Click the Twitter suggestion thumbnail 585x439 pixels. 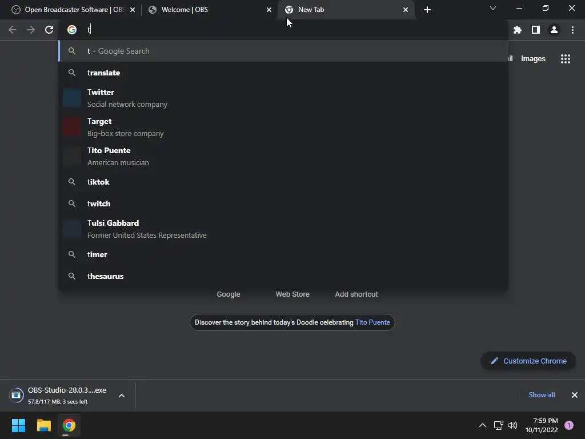(x=72, y=98)
